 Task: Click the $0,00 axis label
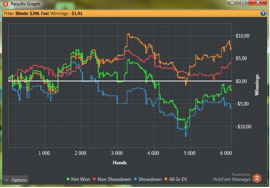point(241,81)
